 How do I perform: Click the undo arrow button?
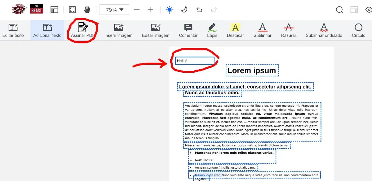(x=199, y=10)
